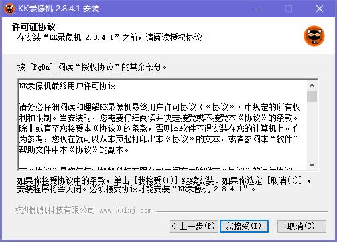Click the KK cat logo in the header
Screen dimensions: 337x242
pyautogui.click(x=314, y=36)
